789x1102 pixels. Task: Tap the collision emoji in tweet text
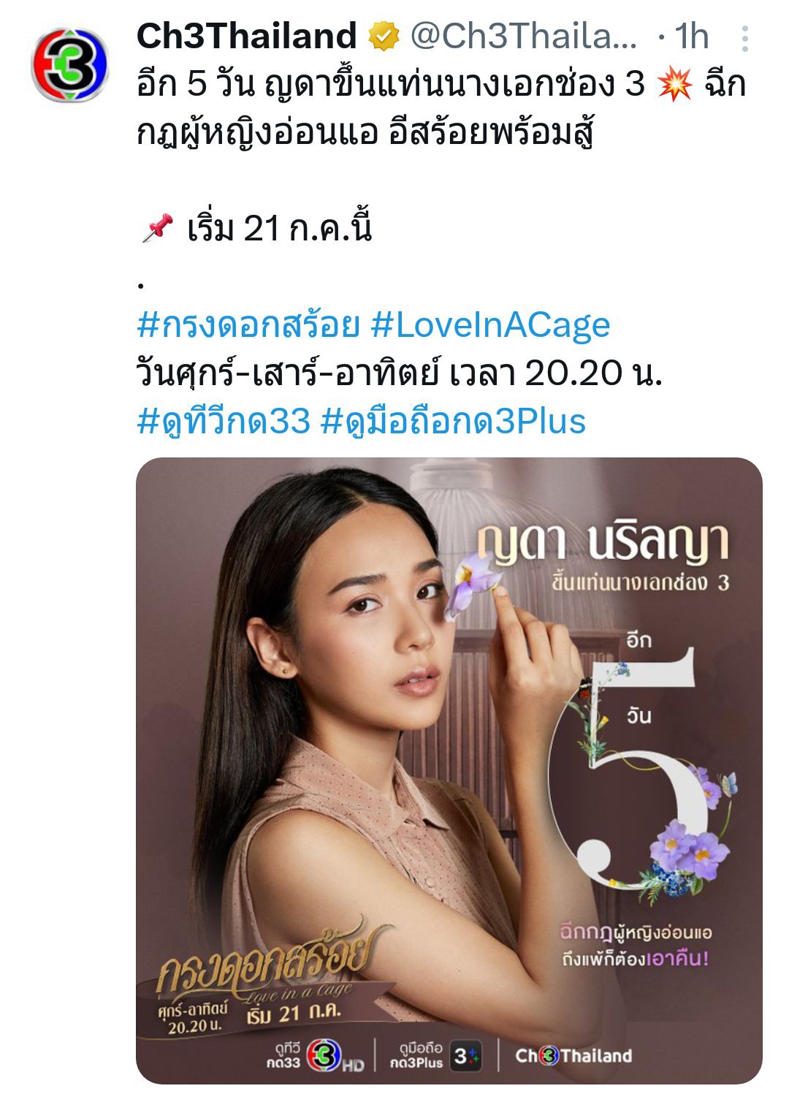coord(674,85)
